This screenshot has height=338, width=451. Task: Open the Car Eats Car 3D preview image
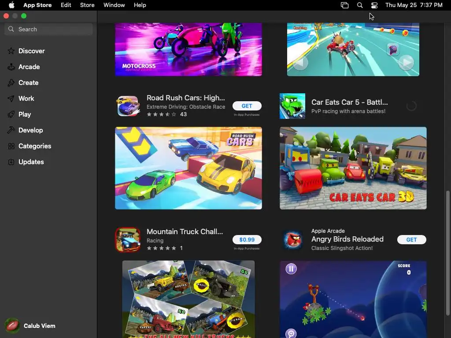click(x=353, y=168)
